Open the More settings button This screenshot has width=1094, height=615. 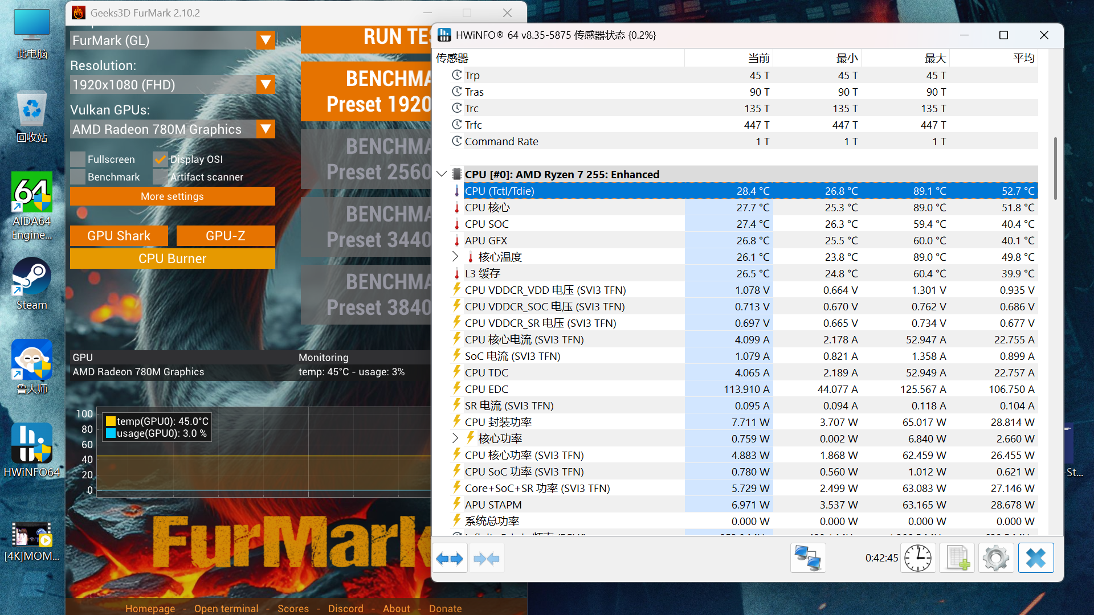(x=172, y=196)
